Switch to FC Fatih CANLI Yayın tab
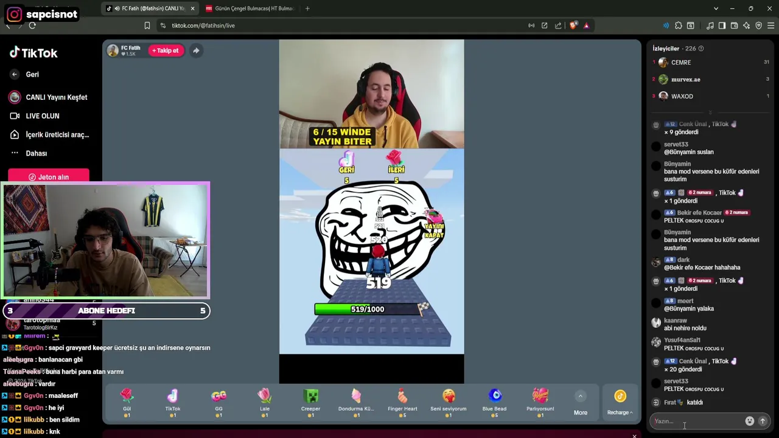The width and height of the screenshot is (779, 438). (x=150, y=9)
